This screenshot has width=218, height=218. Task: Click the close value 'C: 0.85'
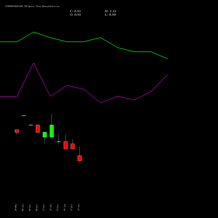tap(75, 11)
